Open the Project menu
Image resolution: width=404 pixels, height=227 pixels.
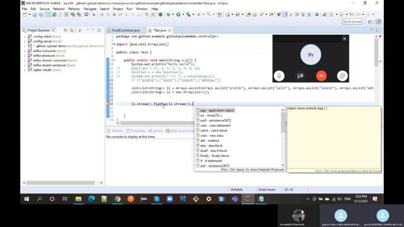tap(118, 9)
